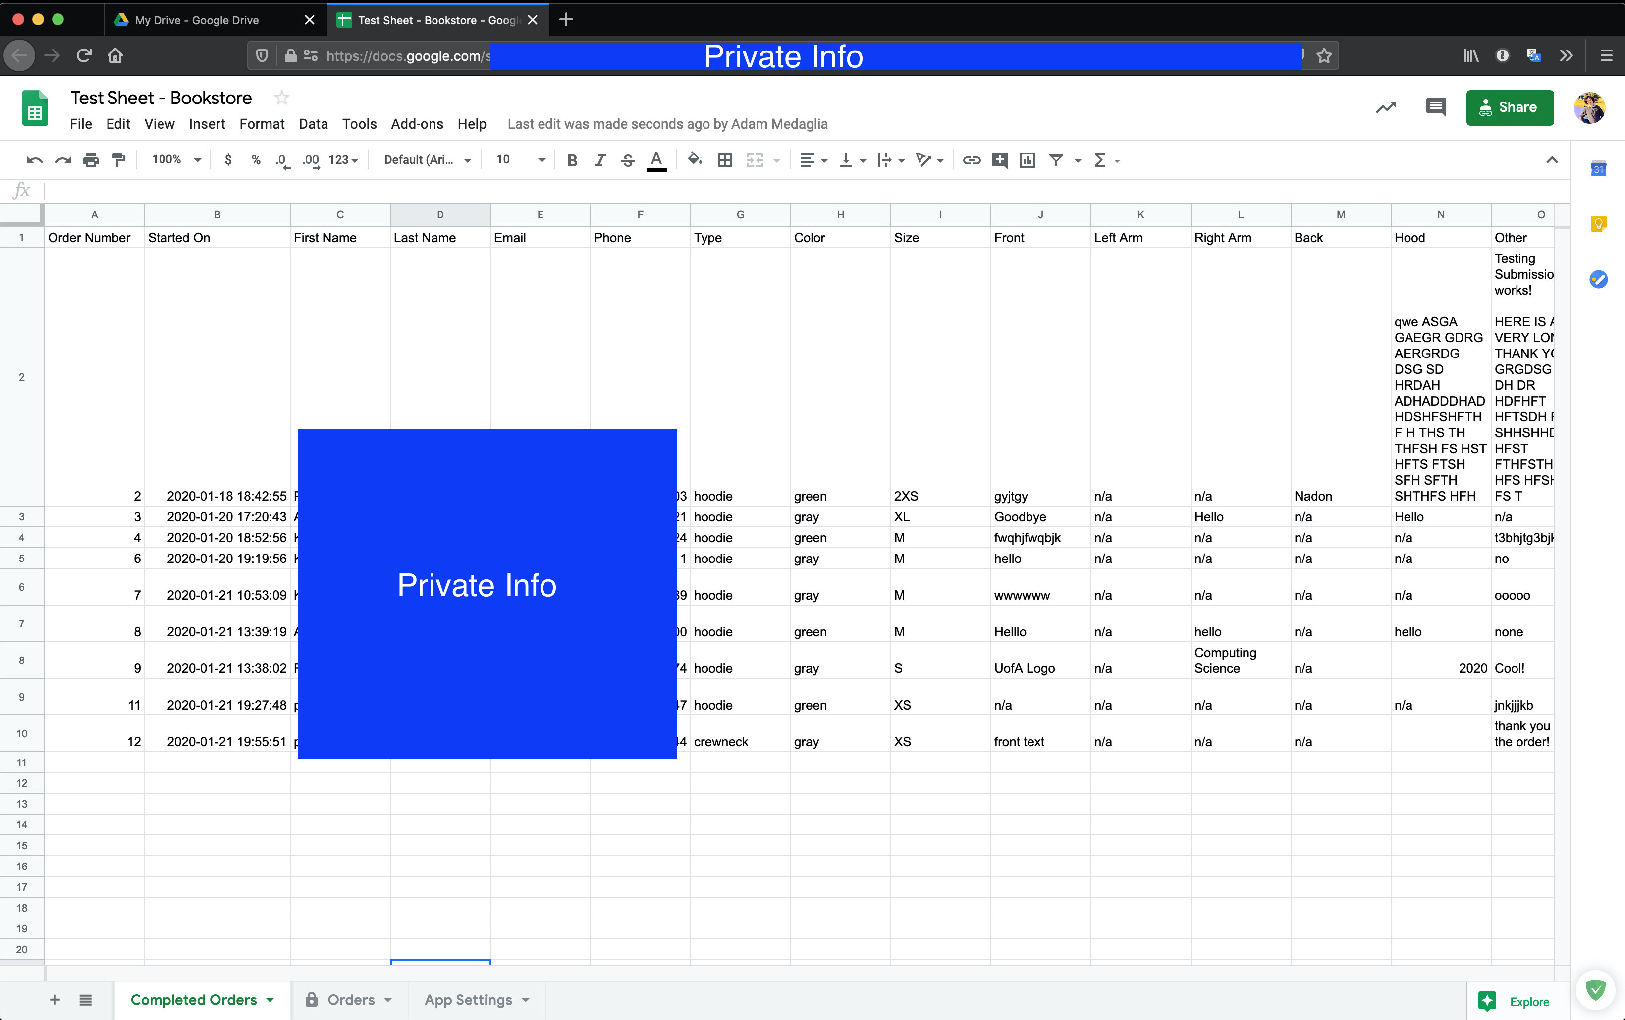
Task: Open the Add-ons menu
Action: click(x=416, y=124)
